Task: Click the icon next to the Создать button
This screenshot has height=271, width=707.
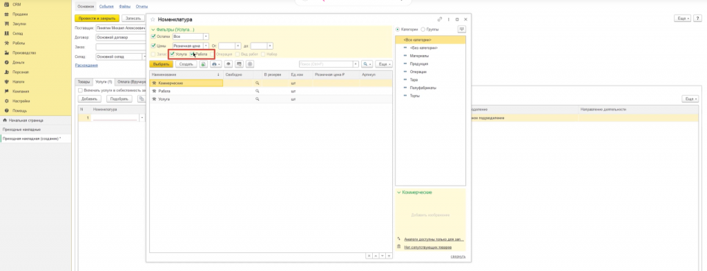Action: click(x=203, y=64)
